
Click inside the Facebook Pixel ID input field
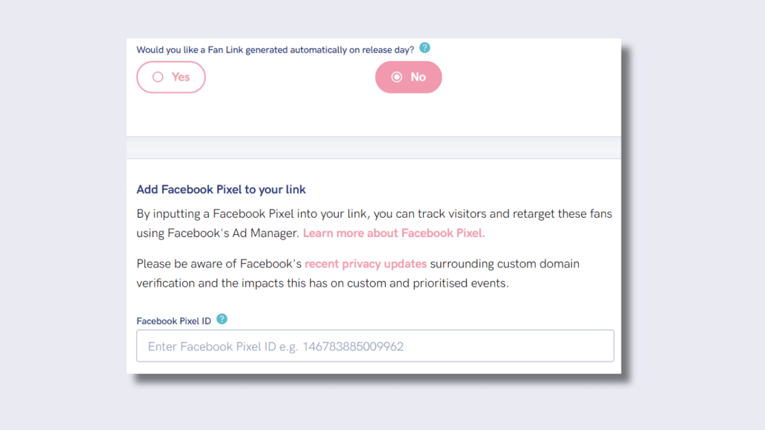(375, 346)
